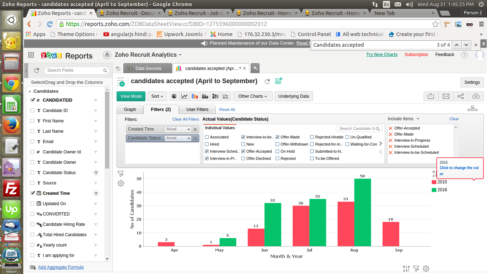Open the hierarchy drill-down icon
Image resolution: width=487 pixels, height=274 pixels.
472,108
